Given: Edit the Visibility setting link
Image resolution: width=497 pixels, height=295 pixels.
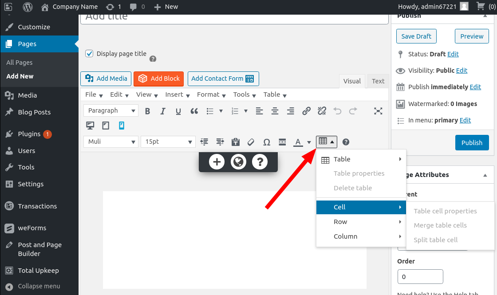Looking at the screenshot, I should (461, 71).
